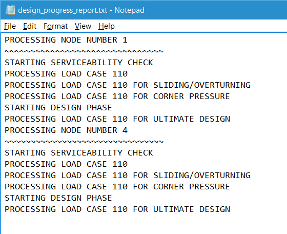287x234 pixels.
Task: Open the Edit menu
Action: pyautogui.click(x=30, y=26)
